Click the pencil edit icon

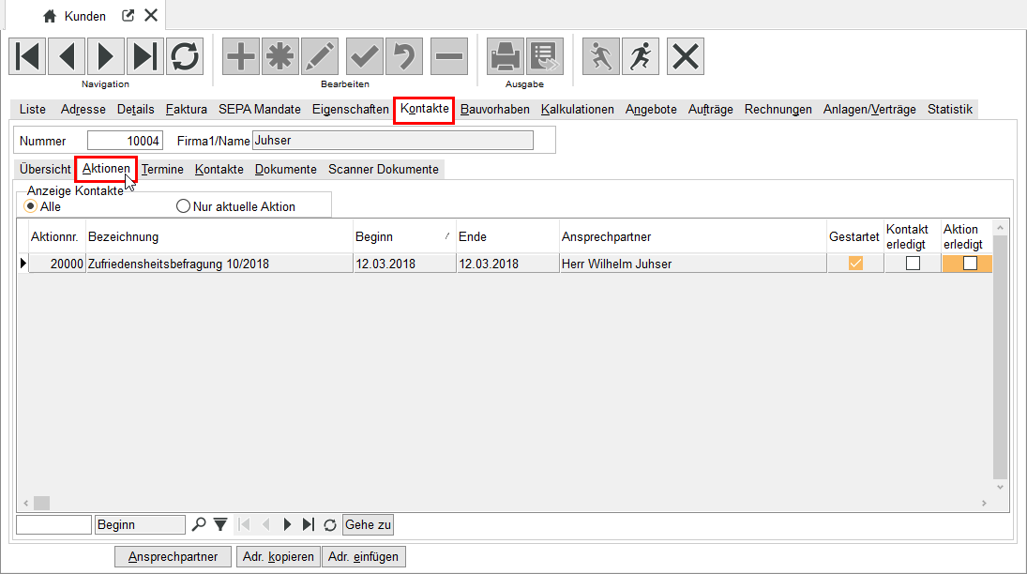[x=320, y=57]
